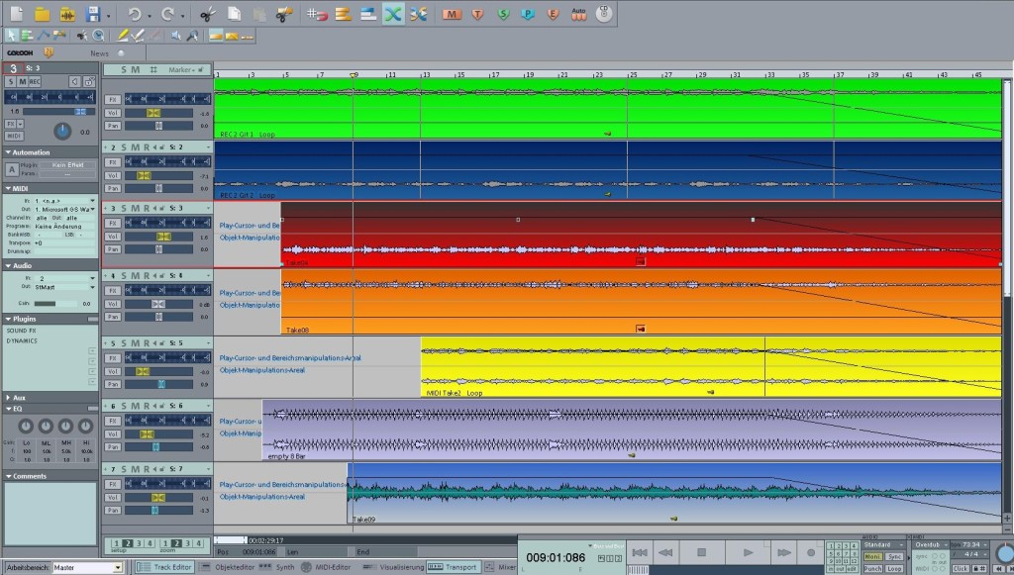Image resolution: width=1014 pixels, height=575 pixels.
Task: Enable the Auto crossfade mode icon
Action: [578, 14]
